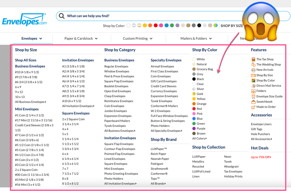Expand the Custom Printing dropdown
291x191 pixels.
pos(138,39)
